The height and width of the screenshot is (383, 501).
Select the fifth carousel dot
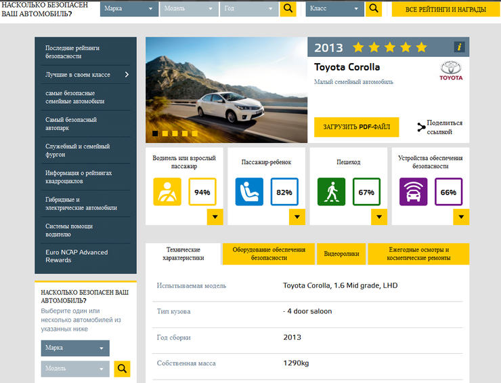click(194, 134)
